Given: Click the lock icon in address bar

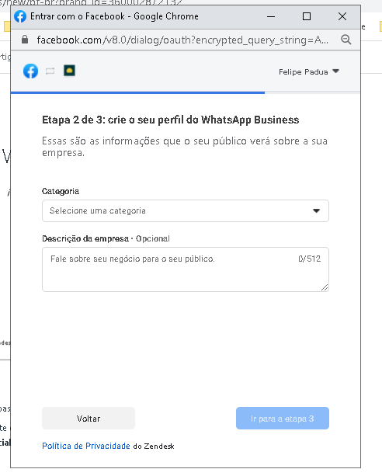Looking at the screenshot, I should 25,40.
